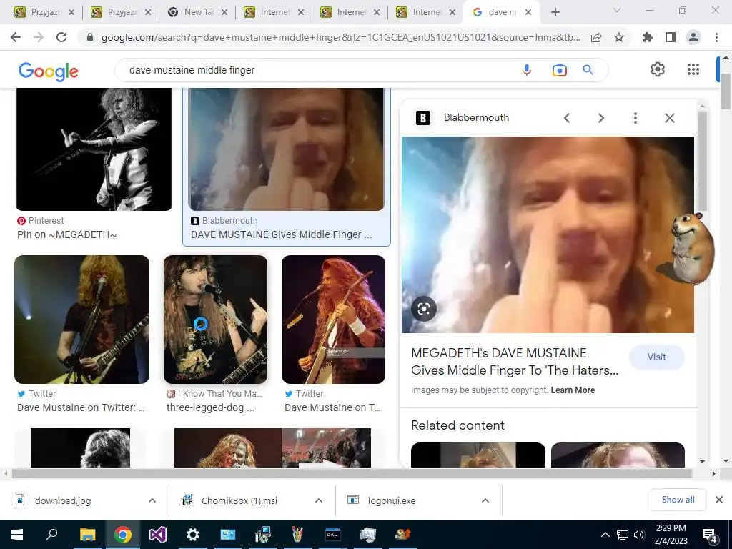Screen dimensions: 732x549
Task: Start voice search with the microphone icon
Action: click(x=527, y=70)
